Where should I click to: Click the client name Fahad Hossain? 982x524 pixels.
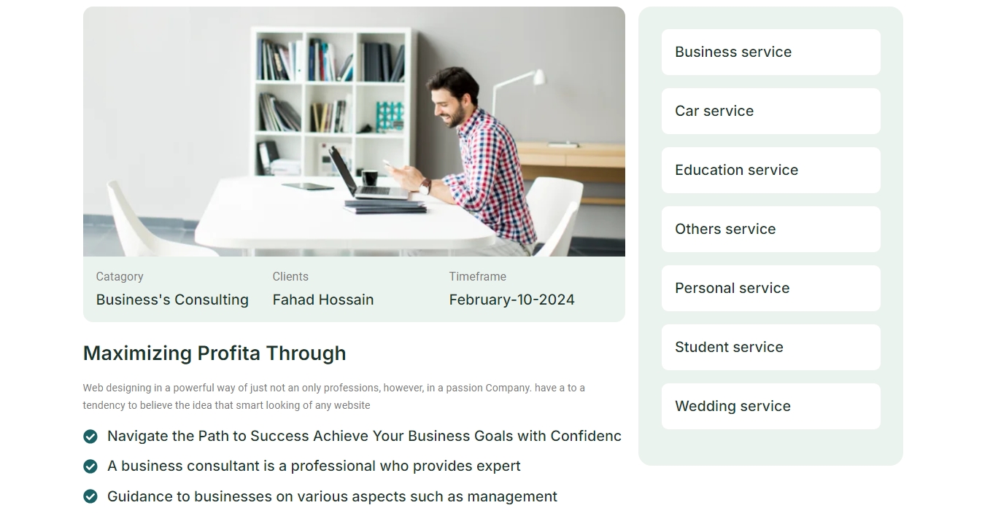tap(323, 300)
